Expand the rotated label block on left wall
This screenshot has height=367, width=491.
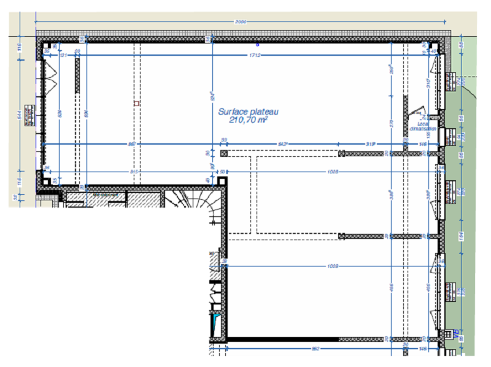coord(29,115)
